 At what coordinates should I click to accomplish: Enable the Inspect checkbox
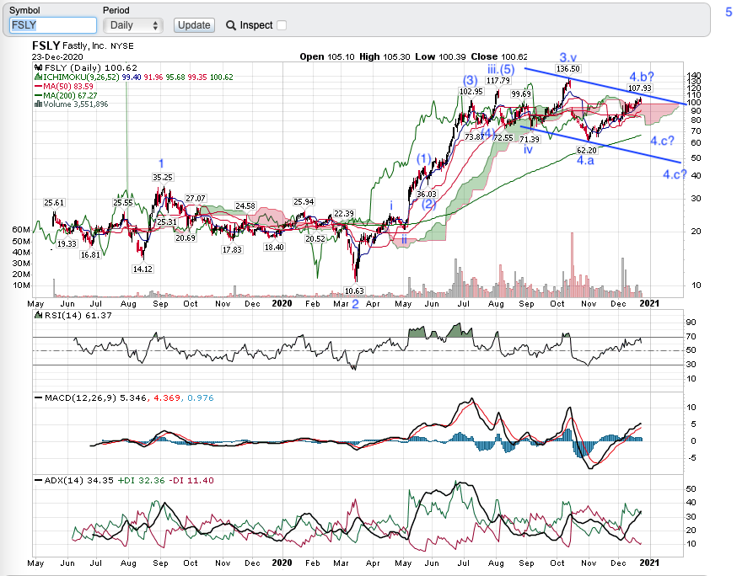coord(282,25)
